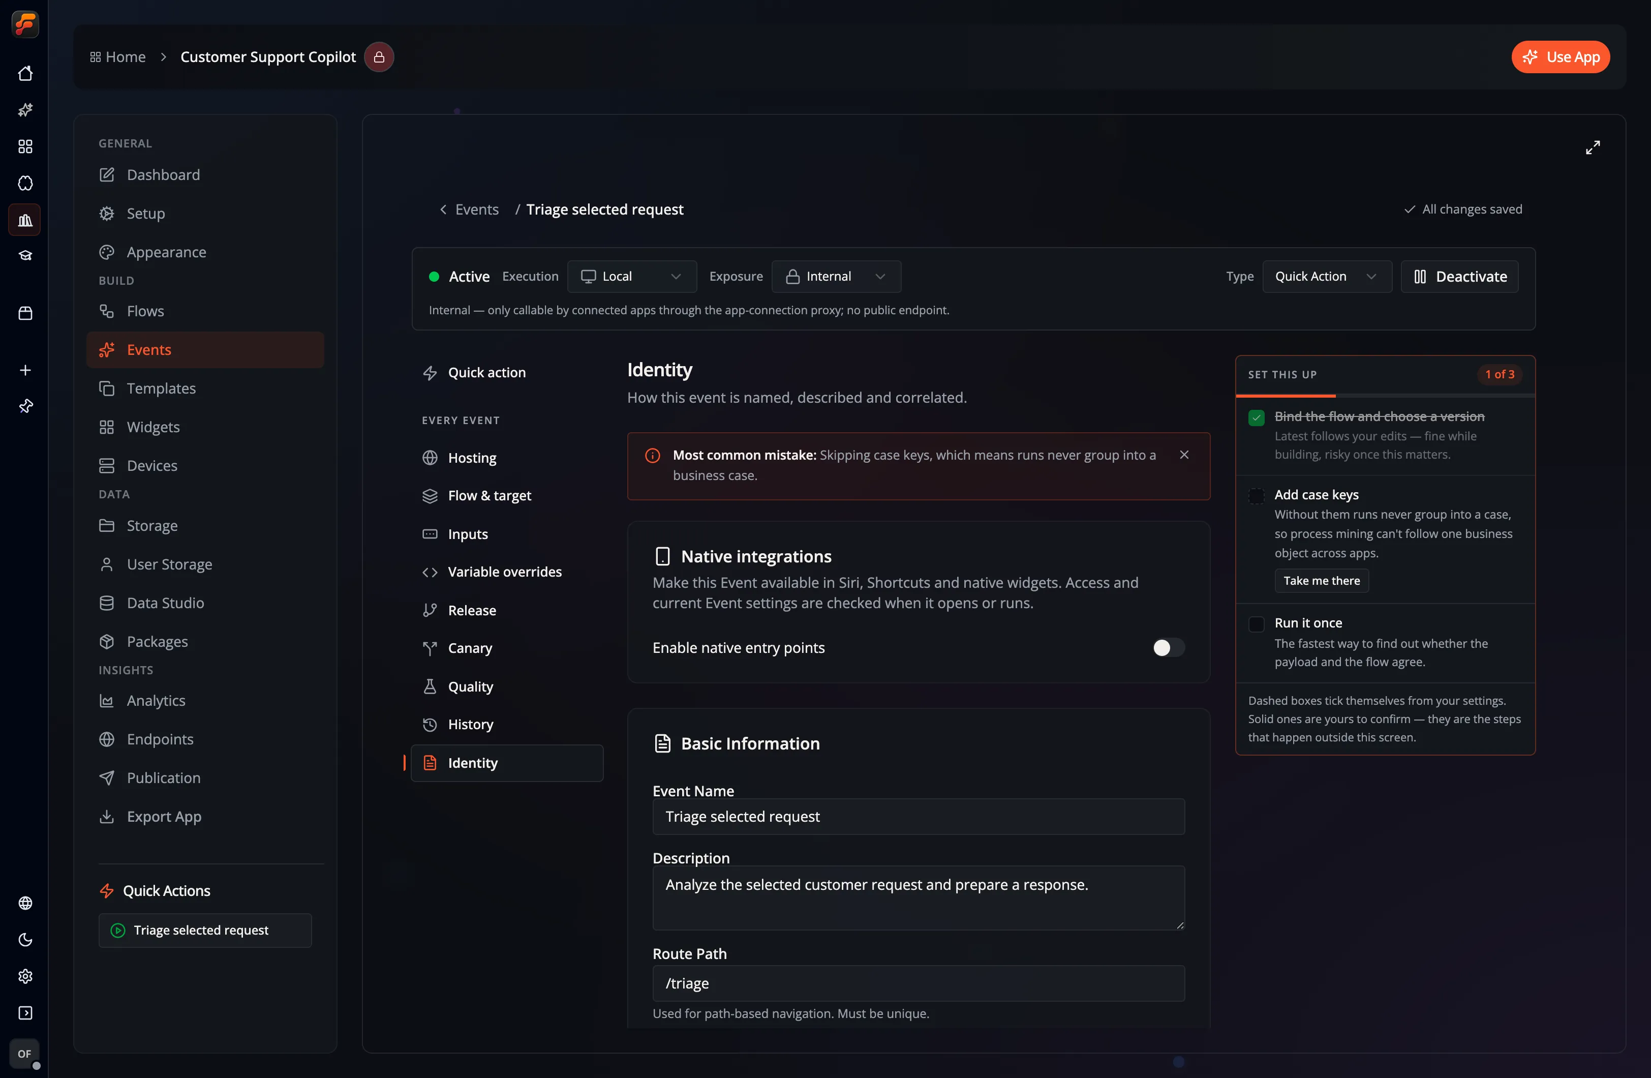Check the Add case keys checkbox
The image size is (1651, 1078).
1256,496
